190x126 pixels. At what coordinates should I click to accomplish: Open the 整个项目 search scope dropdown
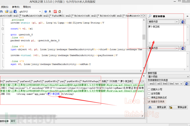point(168,76)
